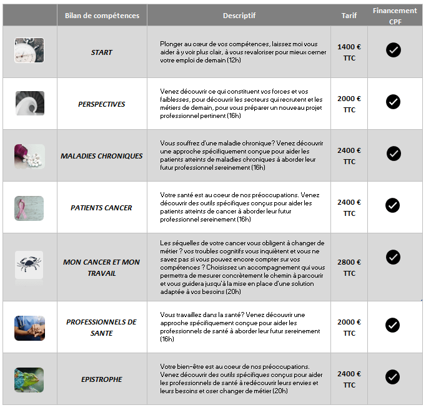This screenshot has width=426, height=410.
Task: Click the stopwatch image in the START row
Action: 29,51
